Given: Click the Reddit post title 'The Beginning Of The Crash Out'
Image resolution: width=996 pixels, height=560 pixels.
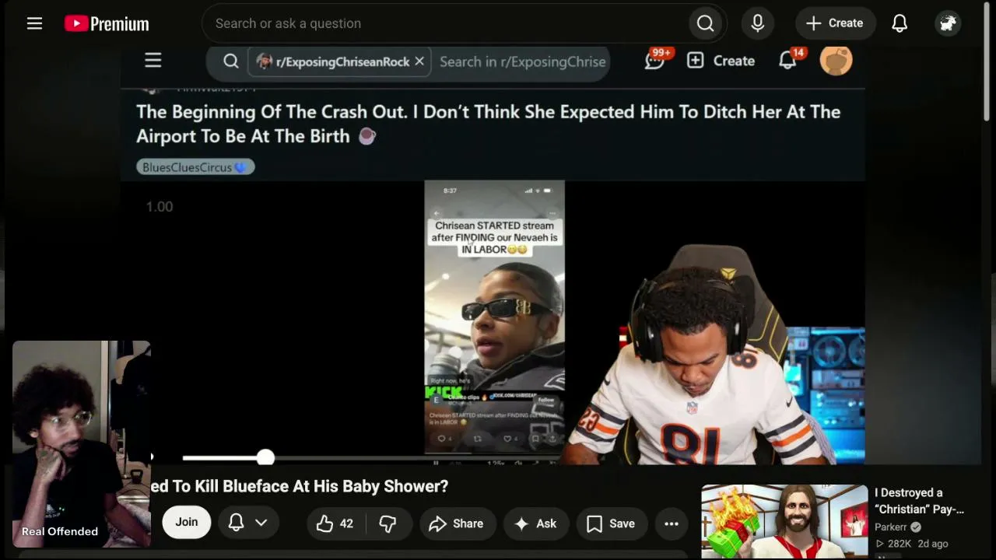Looking at the screenshot, I should pos(489,124).
